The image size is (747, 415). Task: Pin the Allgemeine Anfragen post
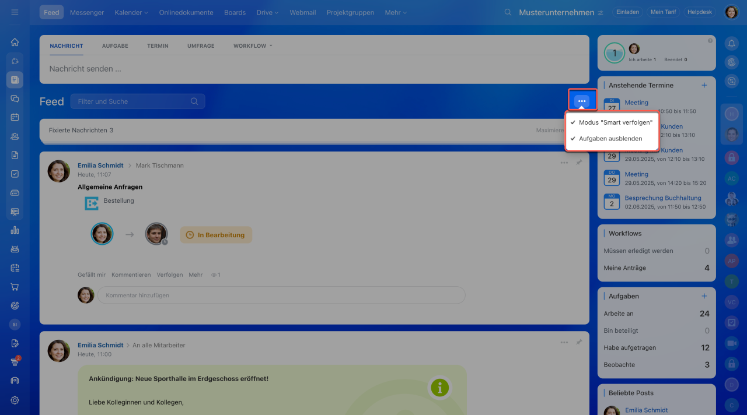[580, 163]
